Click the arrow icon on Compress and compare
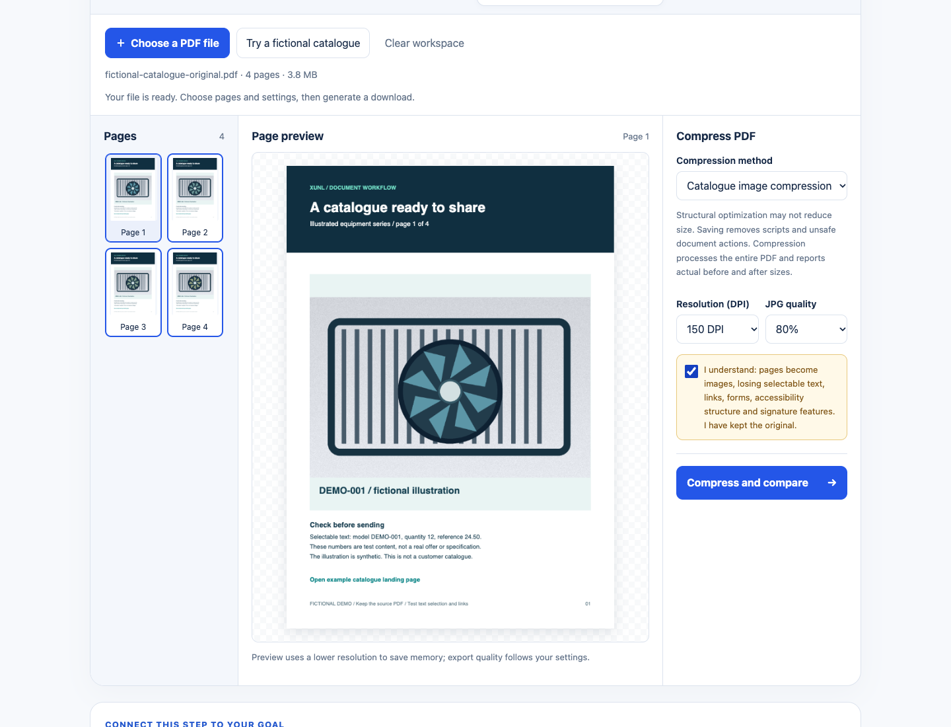951x727 pixels. click(832, 483)
